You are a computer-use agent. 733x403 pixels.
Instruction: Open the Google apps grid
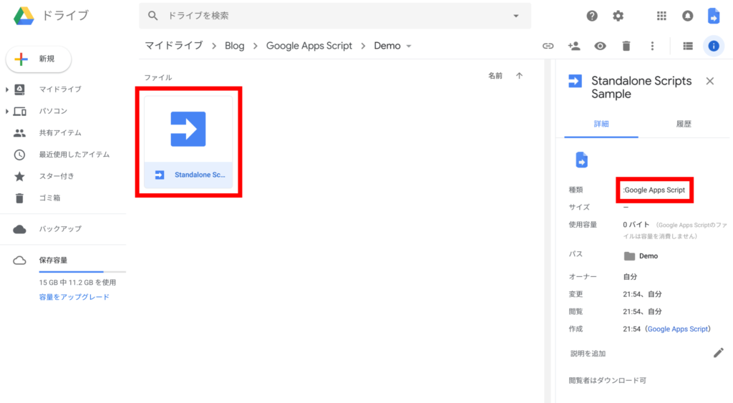[661, 16]
